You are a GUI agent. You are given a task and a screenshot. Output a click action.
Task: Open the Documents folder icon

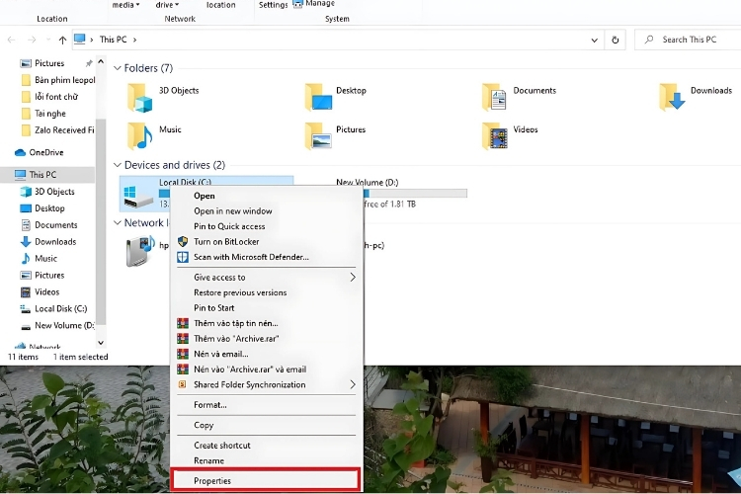496,96
